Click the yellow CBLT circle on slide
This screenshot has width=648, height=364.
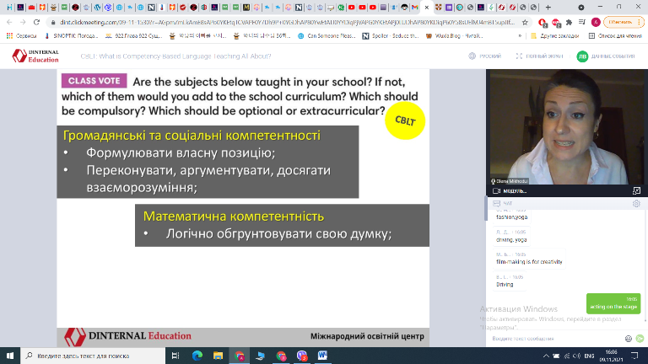(x=405, y=120)
